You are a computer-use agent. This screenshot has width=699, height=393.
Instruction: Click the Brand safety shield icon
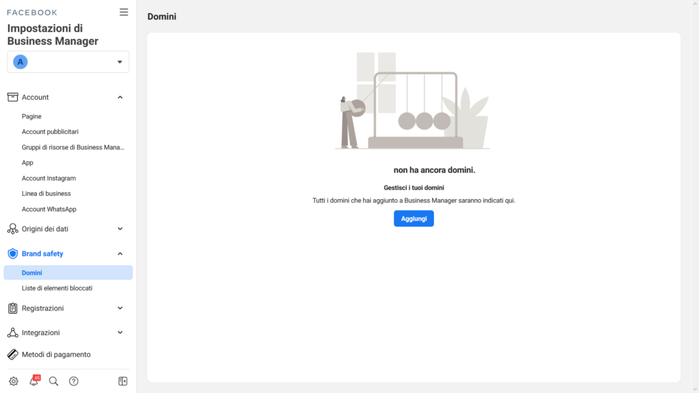point(12,254)
